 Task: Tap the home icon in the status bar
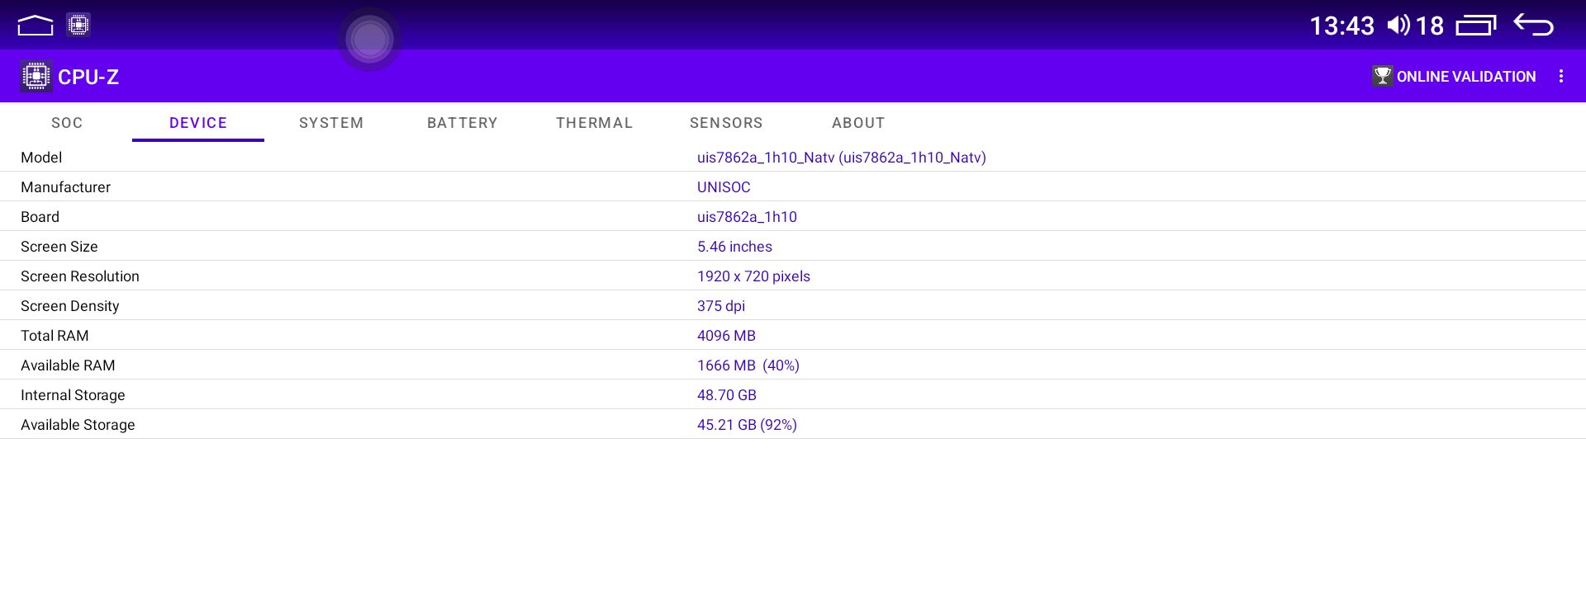pos(35,26)
